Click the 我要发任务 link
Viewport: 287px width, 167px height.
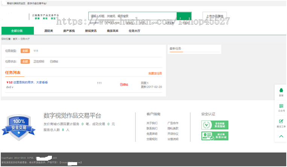tap(155, 73)
